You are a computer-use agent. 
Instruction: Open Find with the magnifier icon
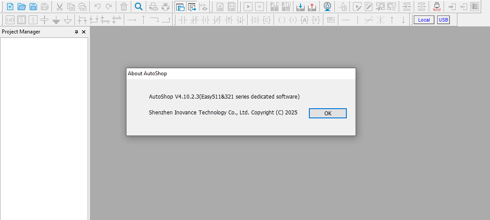[139, 7]
